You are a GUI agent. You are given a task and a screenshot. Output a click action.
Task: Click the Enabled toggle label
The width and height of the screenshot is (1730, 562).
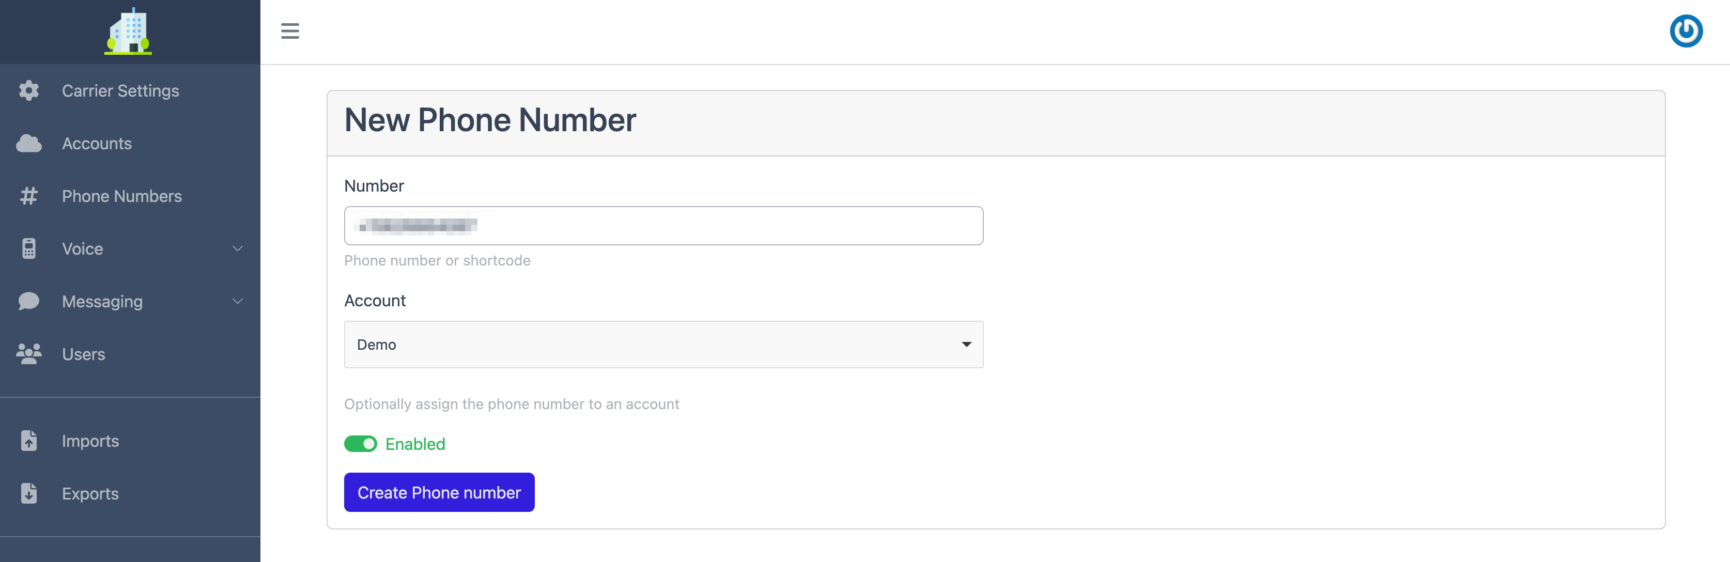click(x=415, y=444)
